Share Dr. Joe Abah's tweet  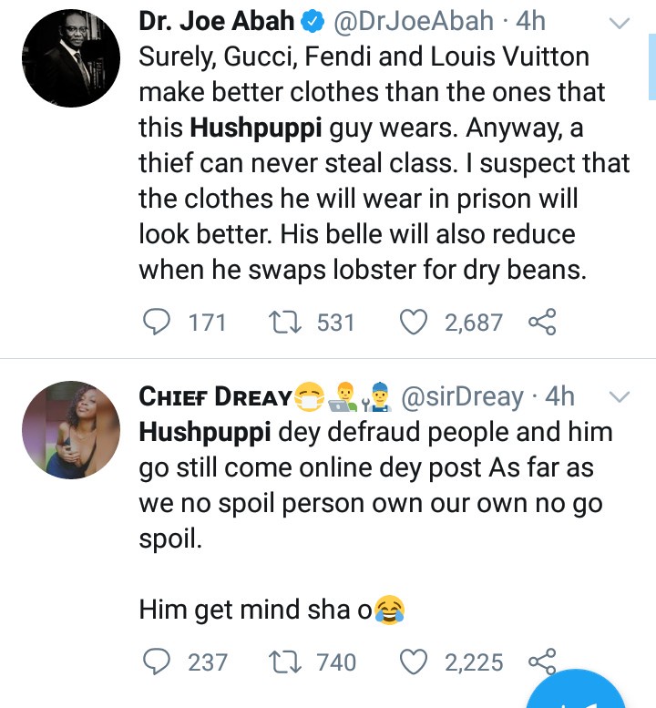click(541, 322)
